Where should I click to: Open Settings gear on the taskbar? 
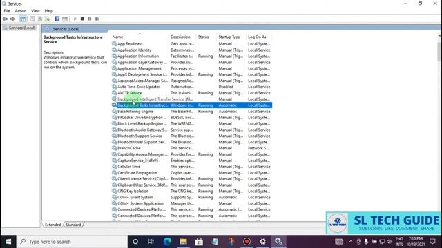[262, 242]
